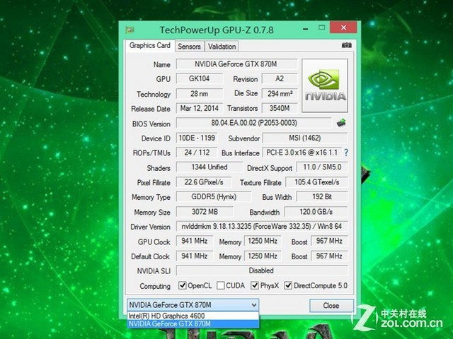Toggle the DirectCompute 5.0 checkbox
Image resolution: width=453 pixels, height=339 pixels.
tap(288, 285)
